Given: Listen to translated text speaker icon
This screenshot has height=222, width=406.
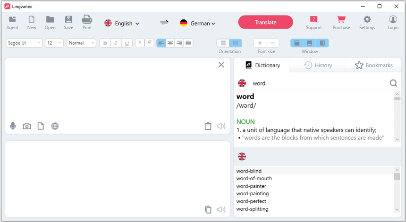Looking at the screenshot, I should tap(221, 209).
